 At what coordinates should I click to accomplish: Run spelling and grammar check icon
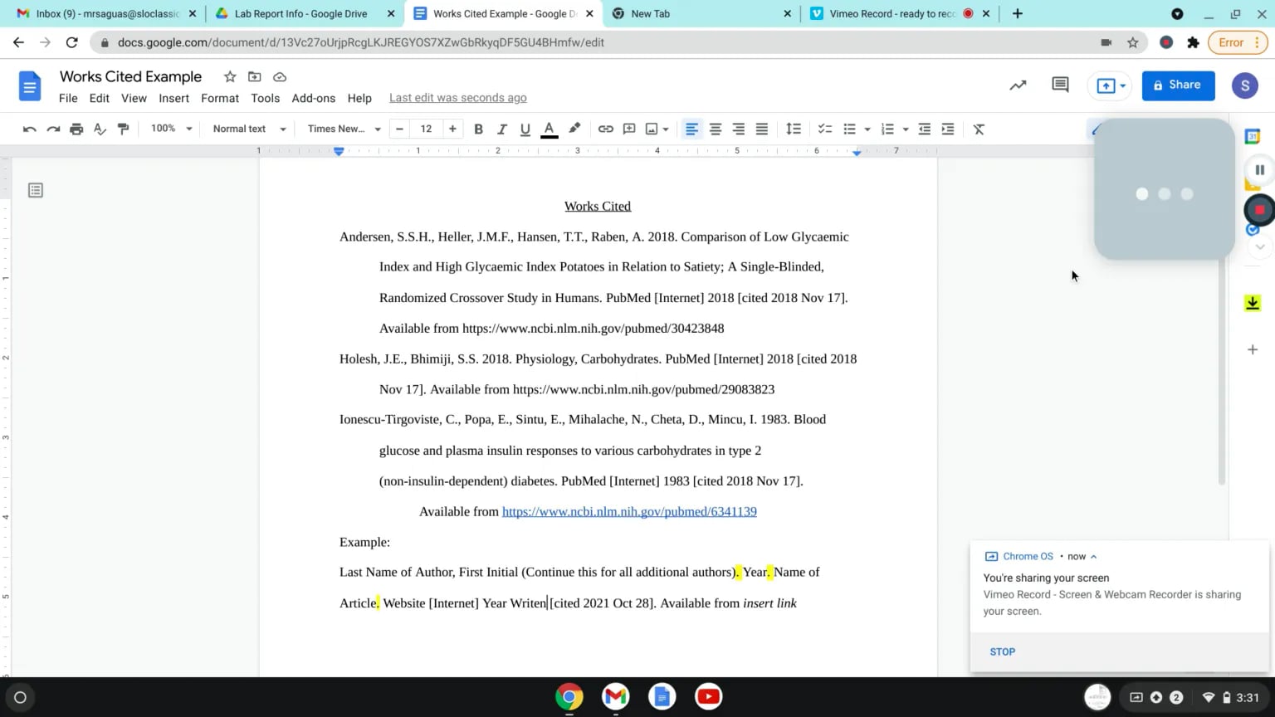[100, 129]
